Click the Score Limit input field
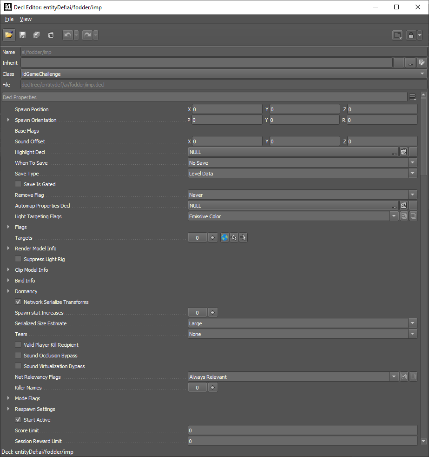 [303, 430]
